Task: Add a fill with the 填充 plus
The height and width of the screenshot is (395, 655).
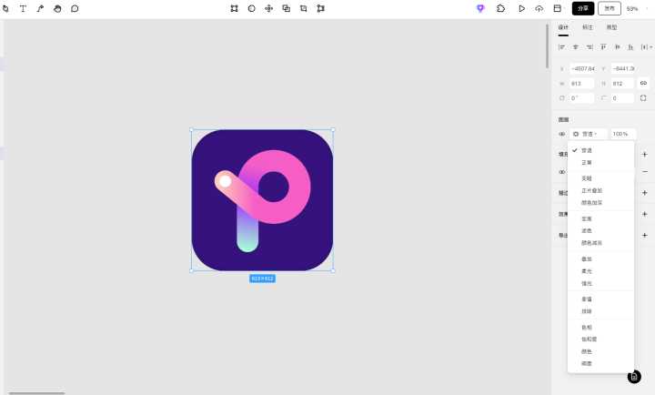Action: (645, 154)
